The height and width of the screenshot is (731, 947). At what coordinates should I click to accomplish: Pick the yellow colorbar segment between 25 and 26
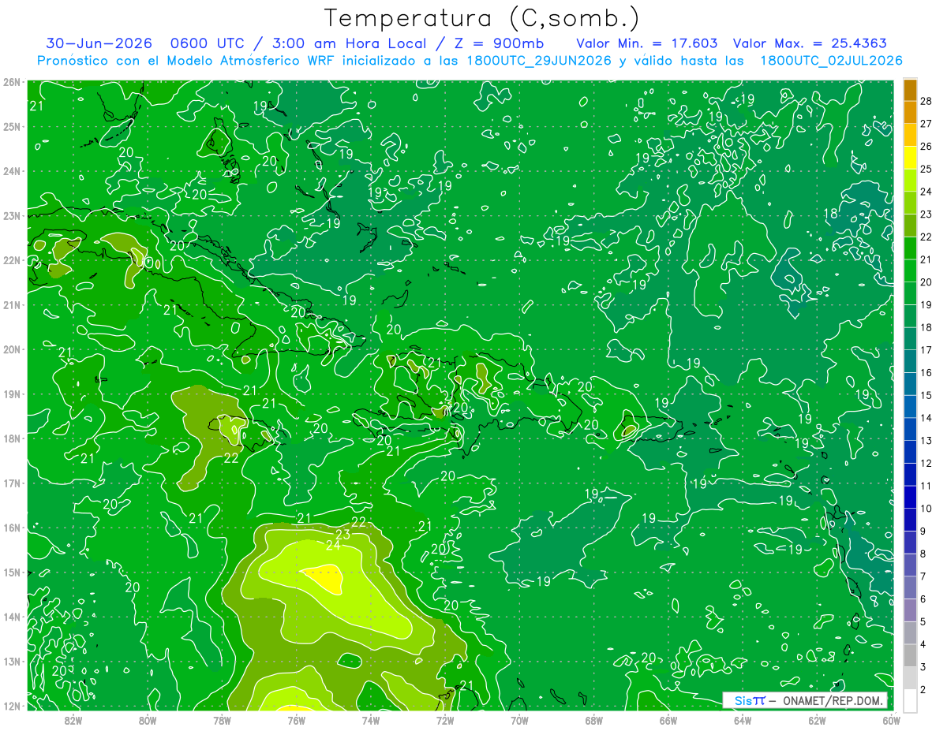coord(910,158)
